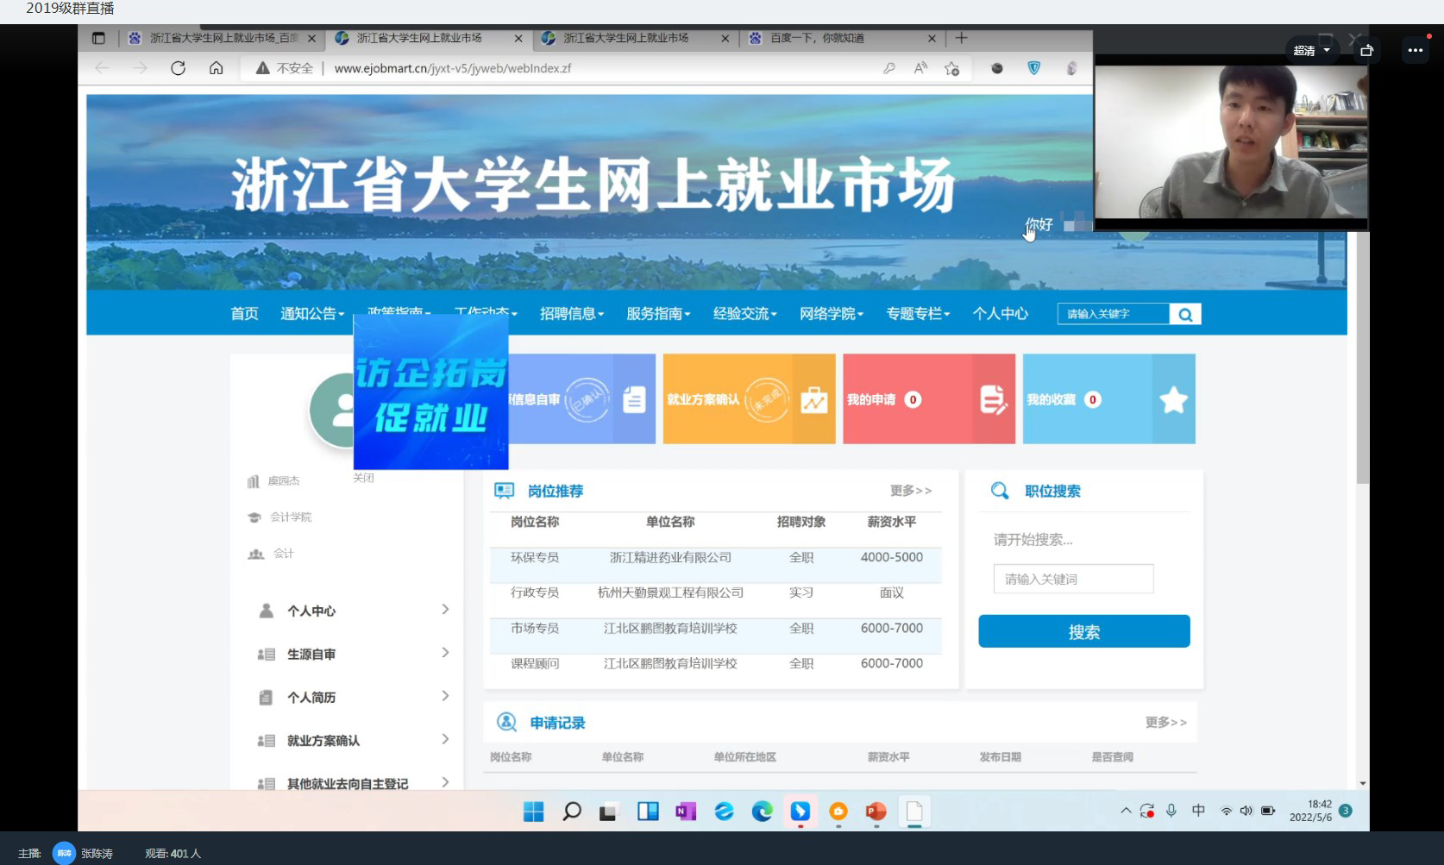Image resolution: width=1444 pixels, height=865 pixels.
Task: Open the 行政专员 job listing
Action: tap(535, 592)
